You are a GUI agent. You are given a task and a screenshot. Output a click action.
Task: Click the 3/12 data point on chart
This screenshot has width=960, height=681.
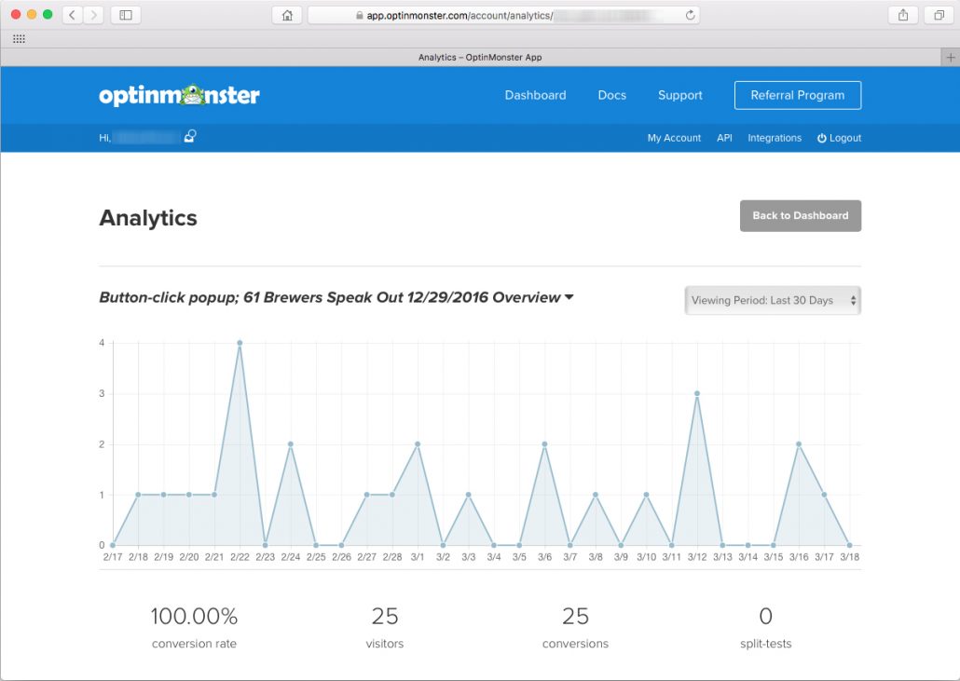697,394
